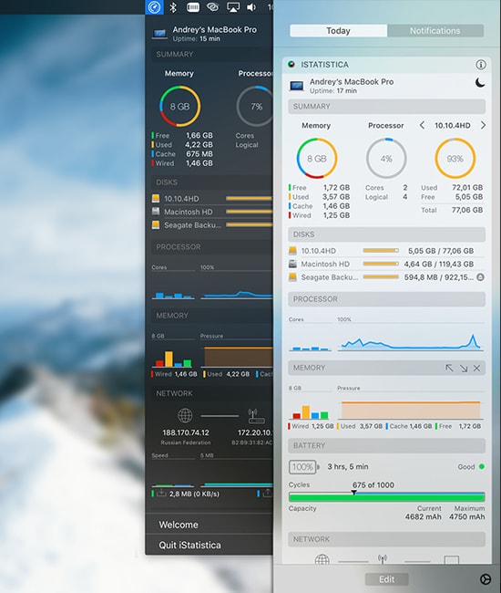Screen dimensions: 501x593
Task: Click the iStatistica logo in widget header
Action: coord(291,64)
